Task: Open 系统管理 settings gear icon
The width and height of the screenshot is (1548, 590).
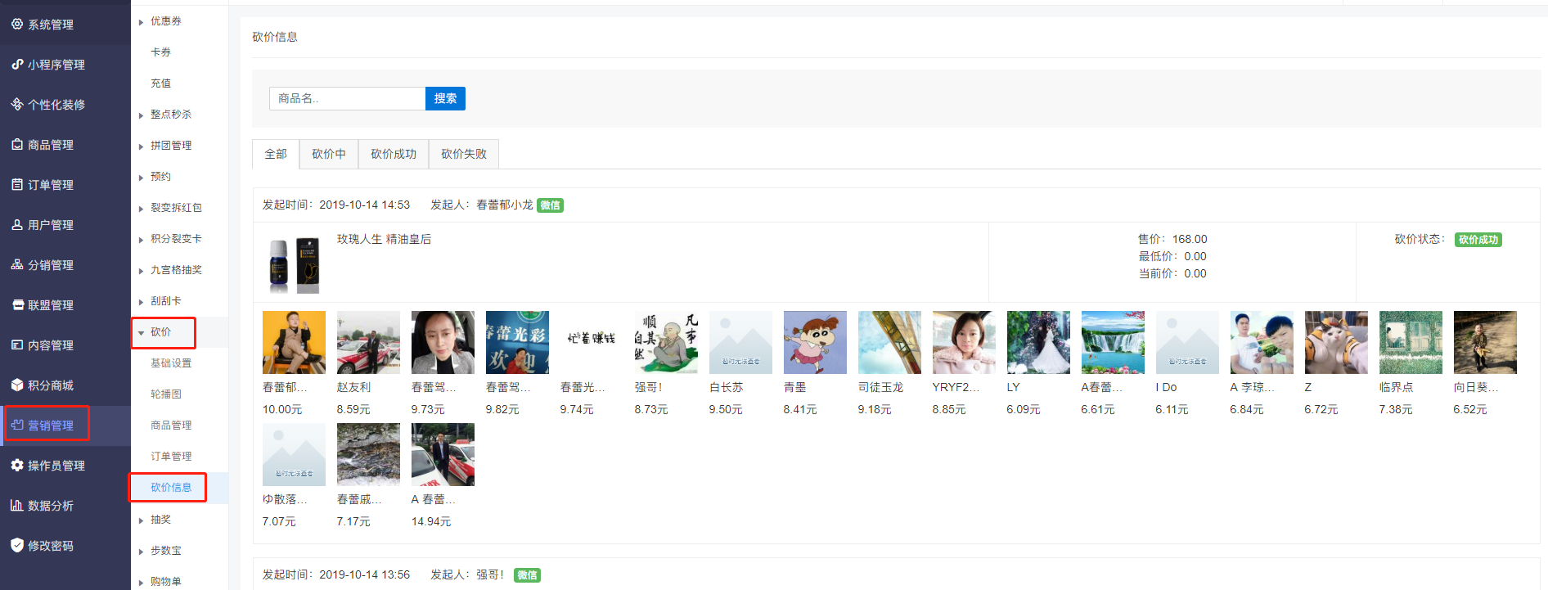Action: pos(17,24)
